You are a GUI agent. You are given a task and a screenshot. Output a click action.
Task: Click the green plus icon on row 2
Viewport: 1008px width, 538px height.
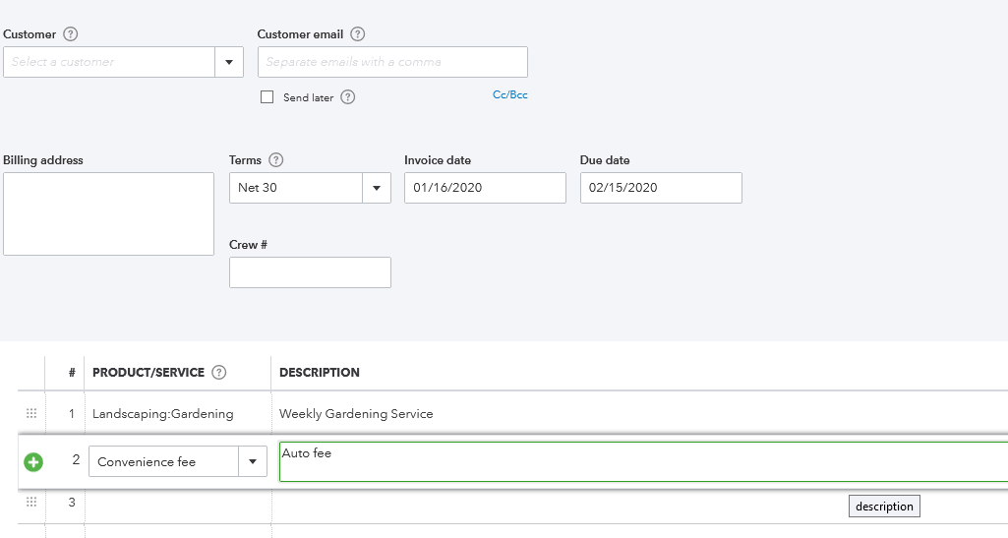pos(33,462)
